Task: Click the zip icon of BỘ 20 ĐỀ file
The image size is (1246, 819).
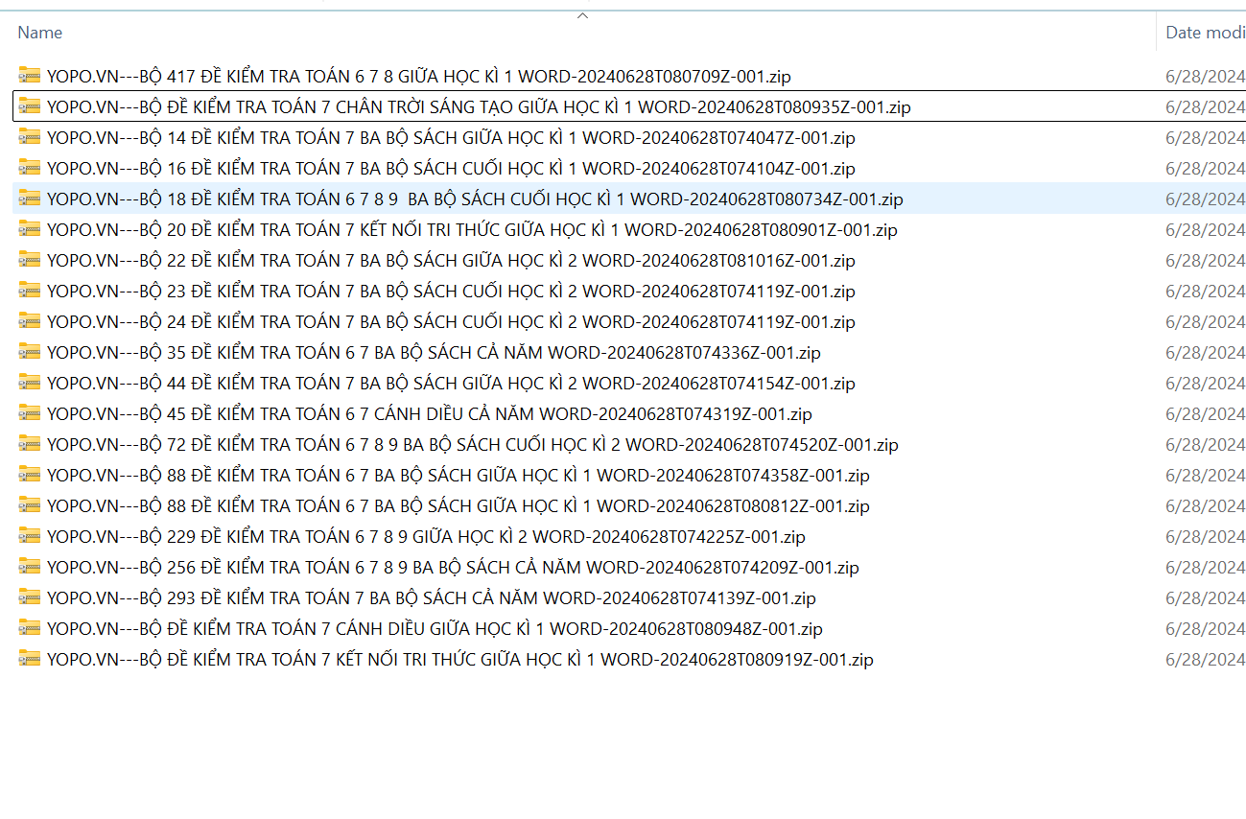Action: tap(30, 229)
